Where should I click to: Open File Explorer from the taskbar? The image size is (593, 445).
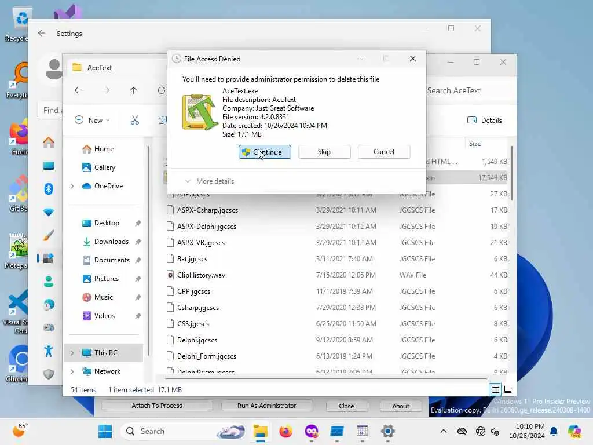coord(260,431)
